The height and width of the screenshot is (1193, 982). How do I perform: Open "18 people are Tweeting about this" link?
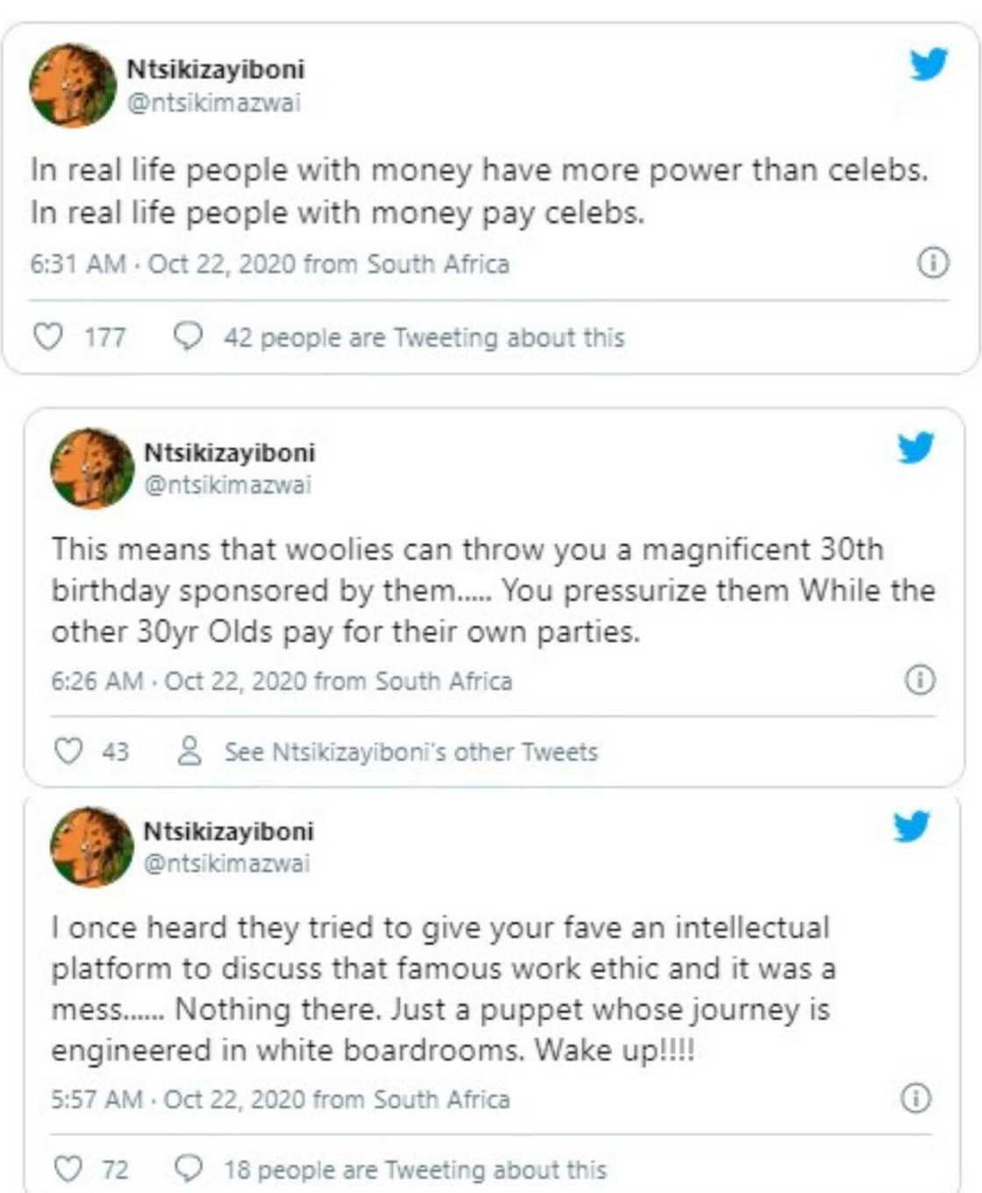[x=415, y=1169]
